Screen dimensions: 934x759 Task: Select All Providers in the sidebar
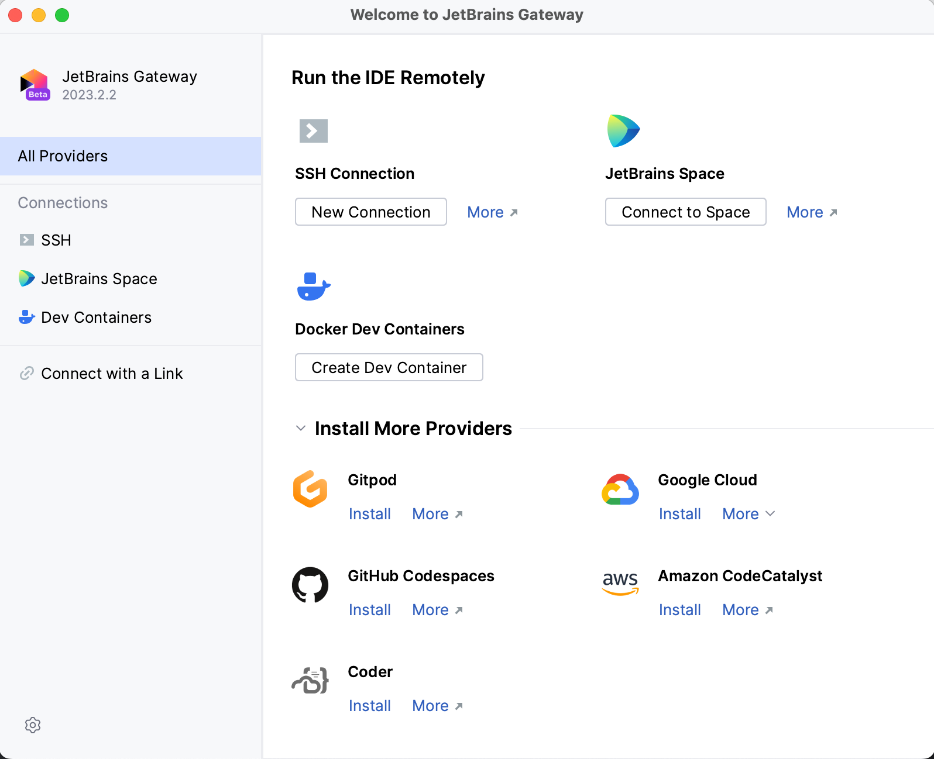pyautogui.click(x=131, y=156)
